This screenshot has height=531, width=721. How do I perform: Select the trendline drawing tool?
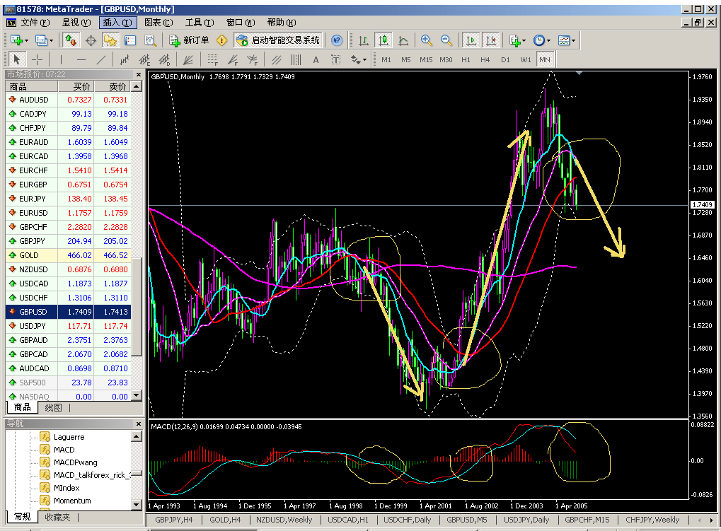point(101,59)
